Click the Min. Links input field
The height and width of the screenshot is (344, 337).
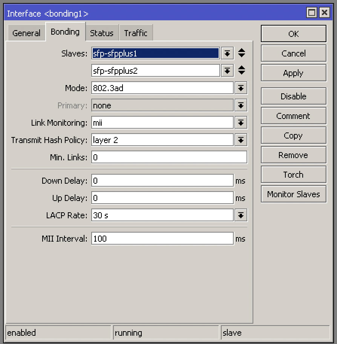(169, 157)
